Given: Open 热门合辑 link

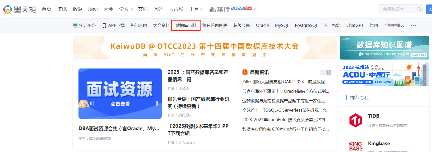Looking at the screenshot, I should (x=139, y=26).
